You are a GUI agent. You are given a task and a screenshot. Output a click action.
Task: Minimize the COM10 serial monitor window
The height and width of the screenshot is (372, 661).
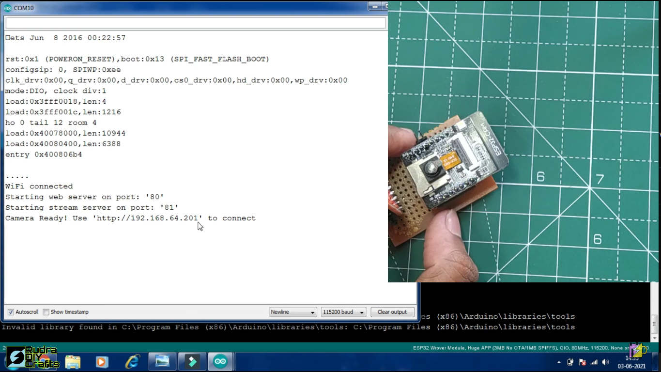[x=374, y=6]
